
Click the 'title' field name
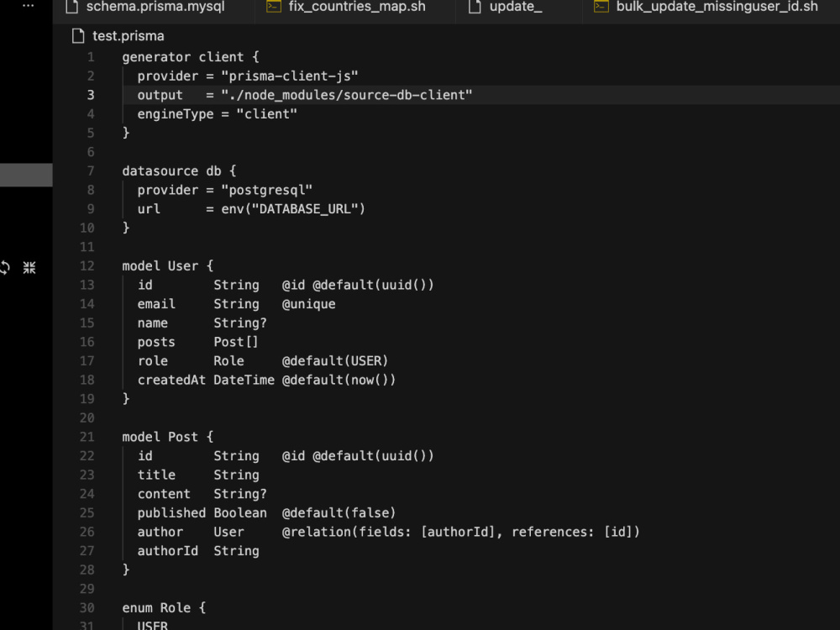point(156,475)
